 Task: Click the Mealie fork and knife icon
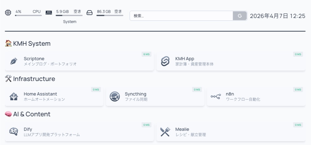[165, 132]
